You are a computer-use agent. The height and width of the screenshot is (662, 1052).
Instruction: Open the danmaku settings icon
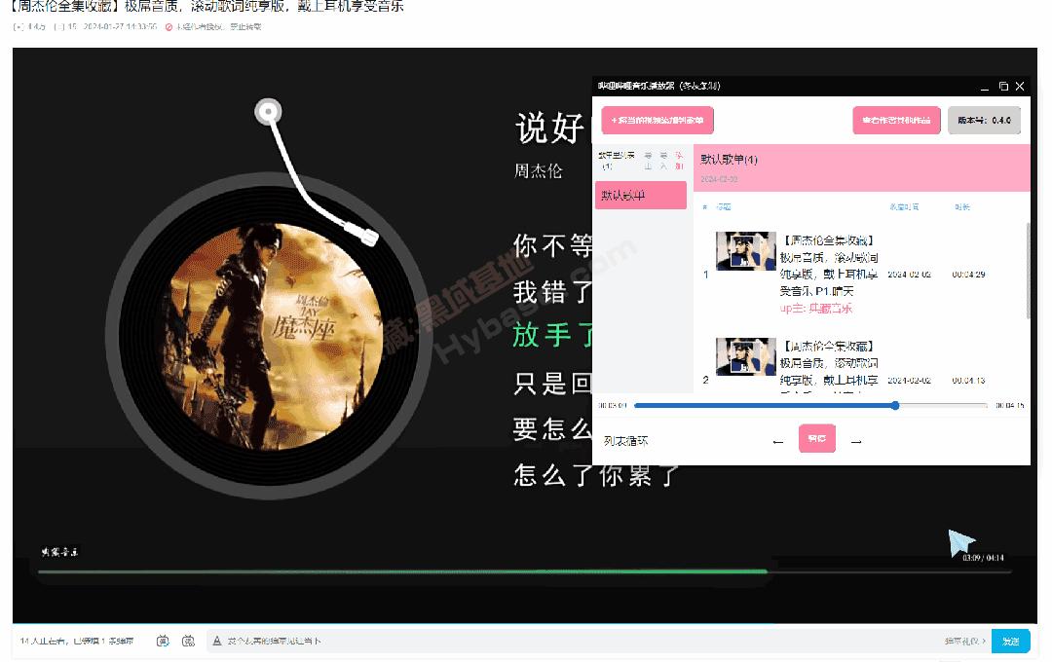point(189,642)
